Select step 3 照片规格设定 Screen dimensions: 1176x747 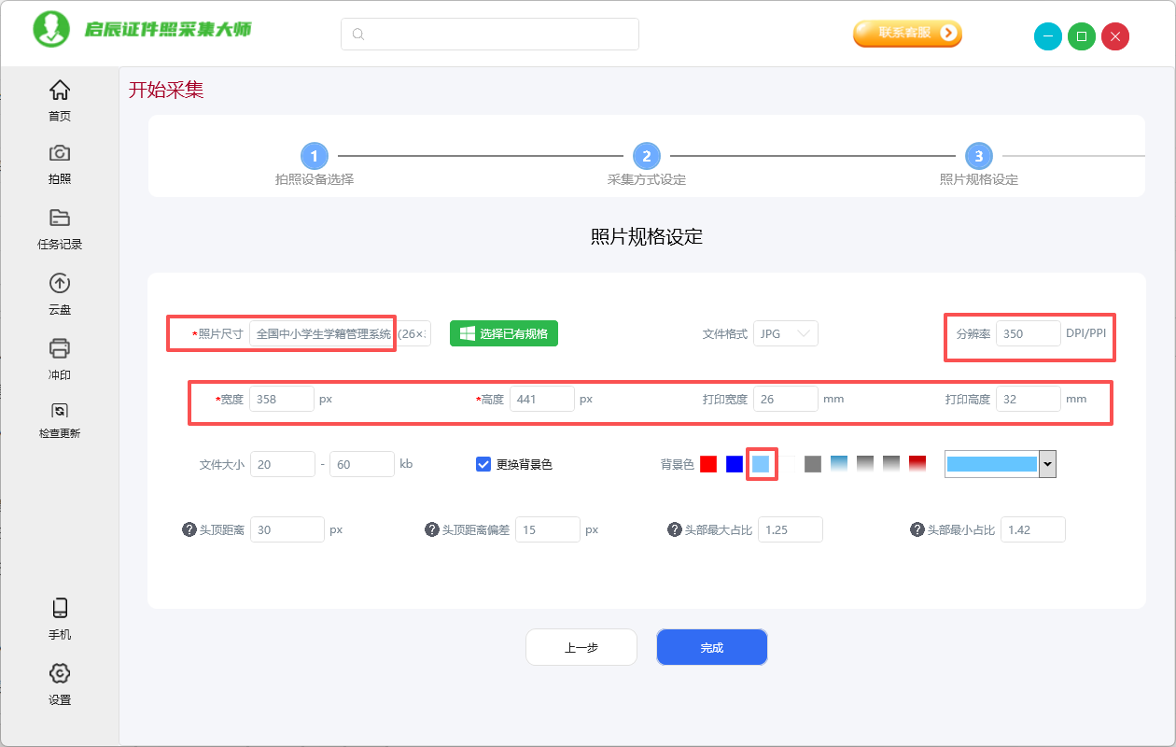978,156
